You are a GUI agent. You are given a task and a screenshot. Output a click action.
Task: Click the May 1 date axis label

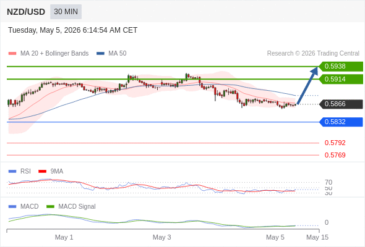(x=64, y=237)
